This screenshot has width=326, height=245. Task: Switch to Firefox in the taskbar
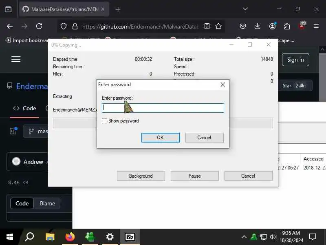pyautogui.click(x=70, y=237)
